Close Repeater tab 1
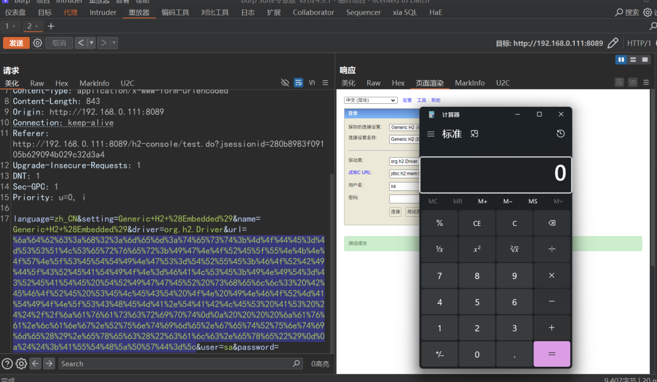 tap(14, 26)
